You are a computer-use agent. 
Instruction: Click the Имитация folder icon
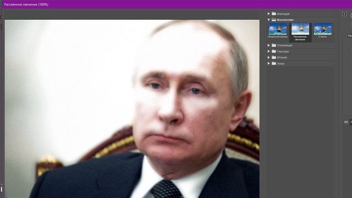coord(274,14)
